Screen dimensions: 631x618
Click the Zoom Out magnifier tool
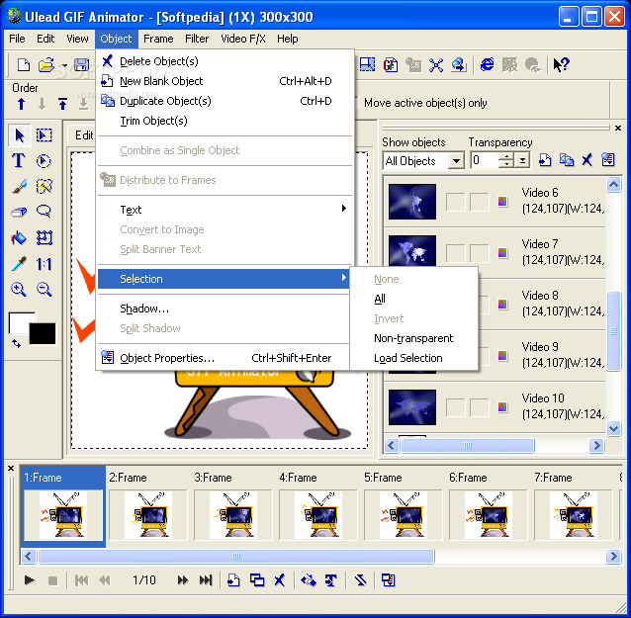coord(44,290)
